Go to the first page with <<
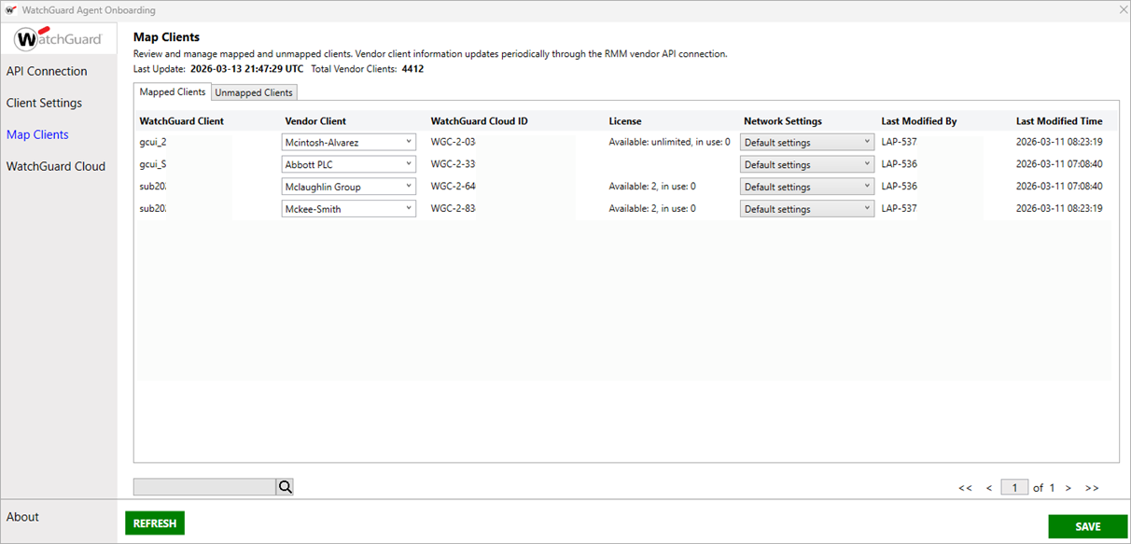 point(965,488)
